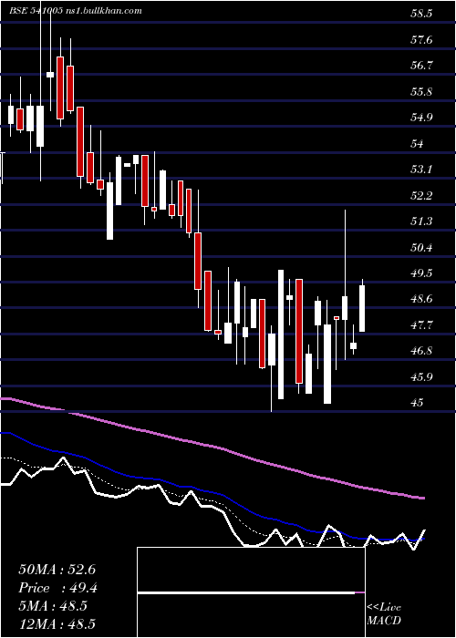Click the 45 price axis label

click(x=418, y=403)
